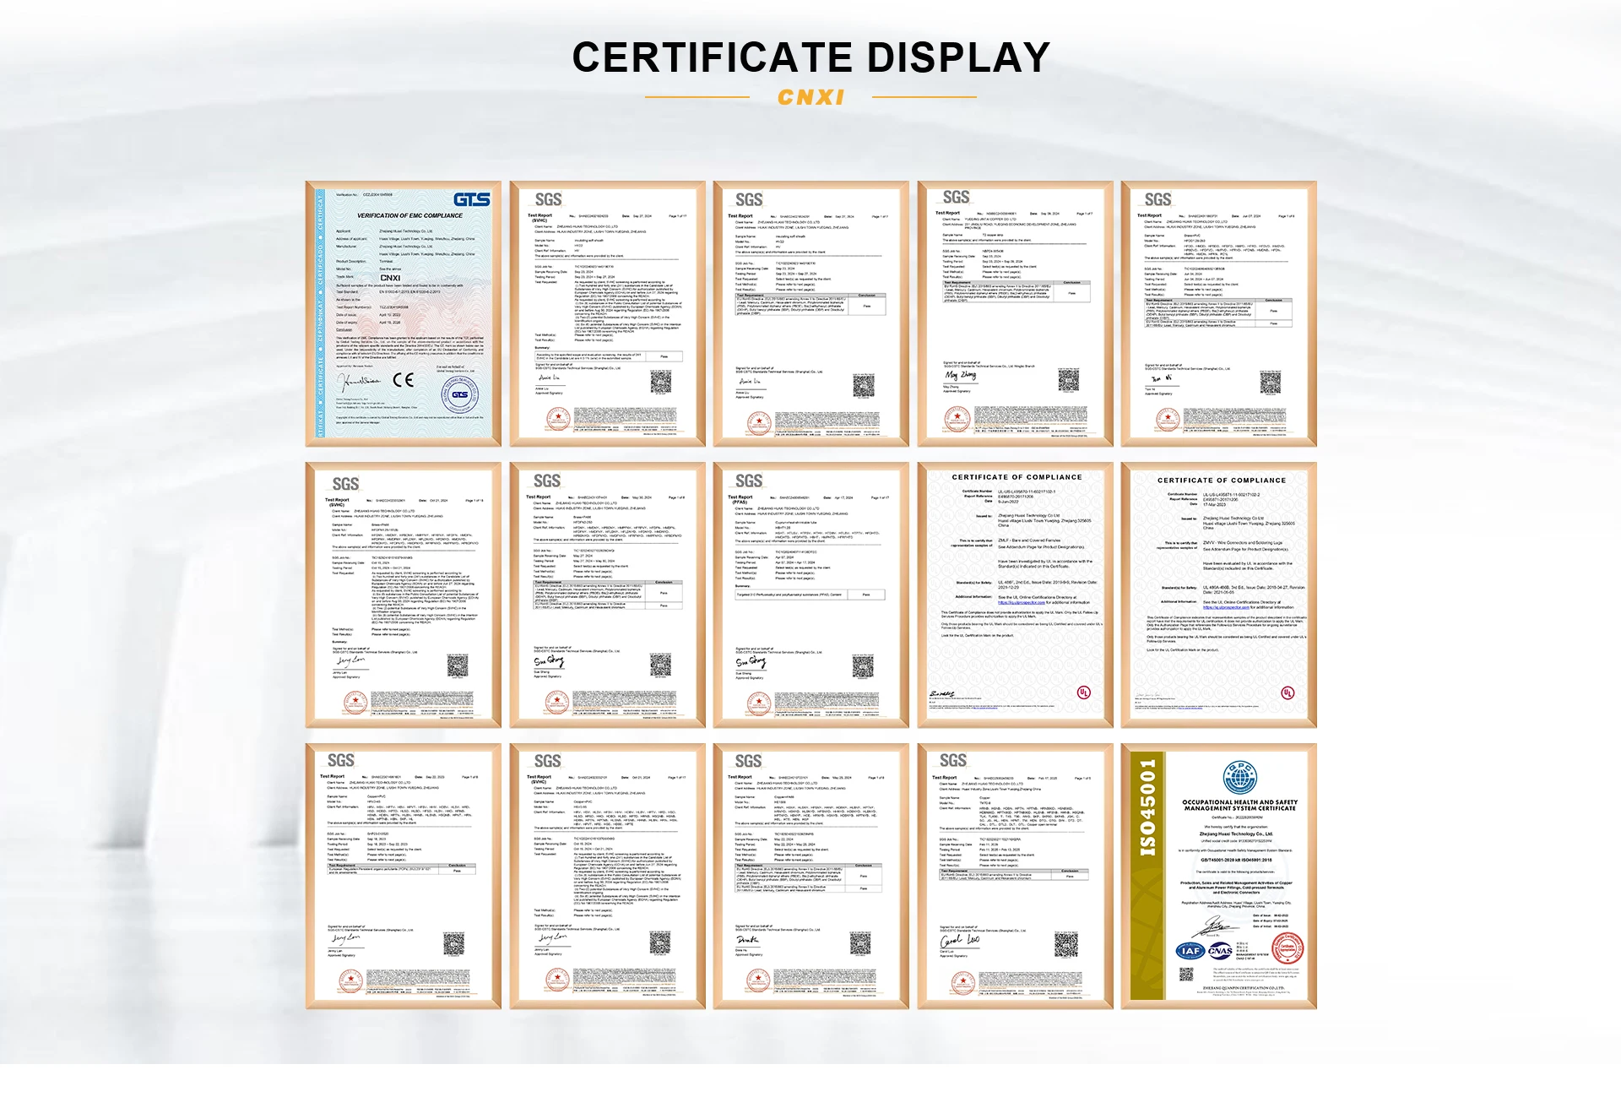Click the QR code on the PFAS report
This screenshot has height=1097, width=1621.
pos(863,665)
